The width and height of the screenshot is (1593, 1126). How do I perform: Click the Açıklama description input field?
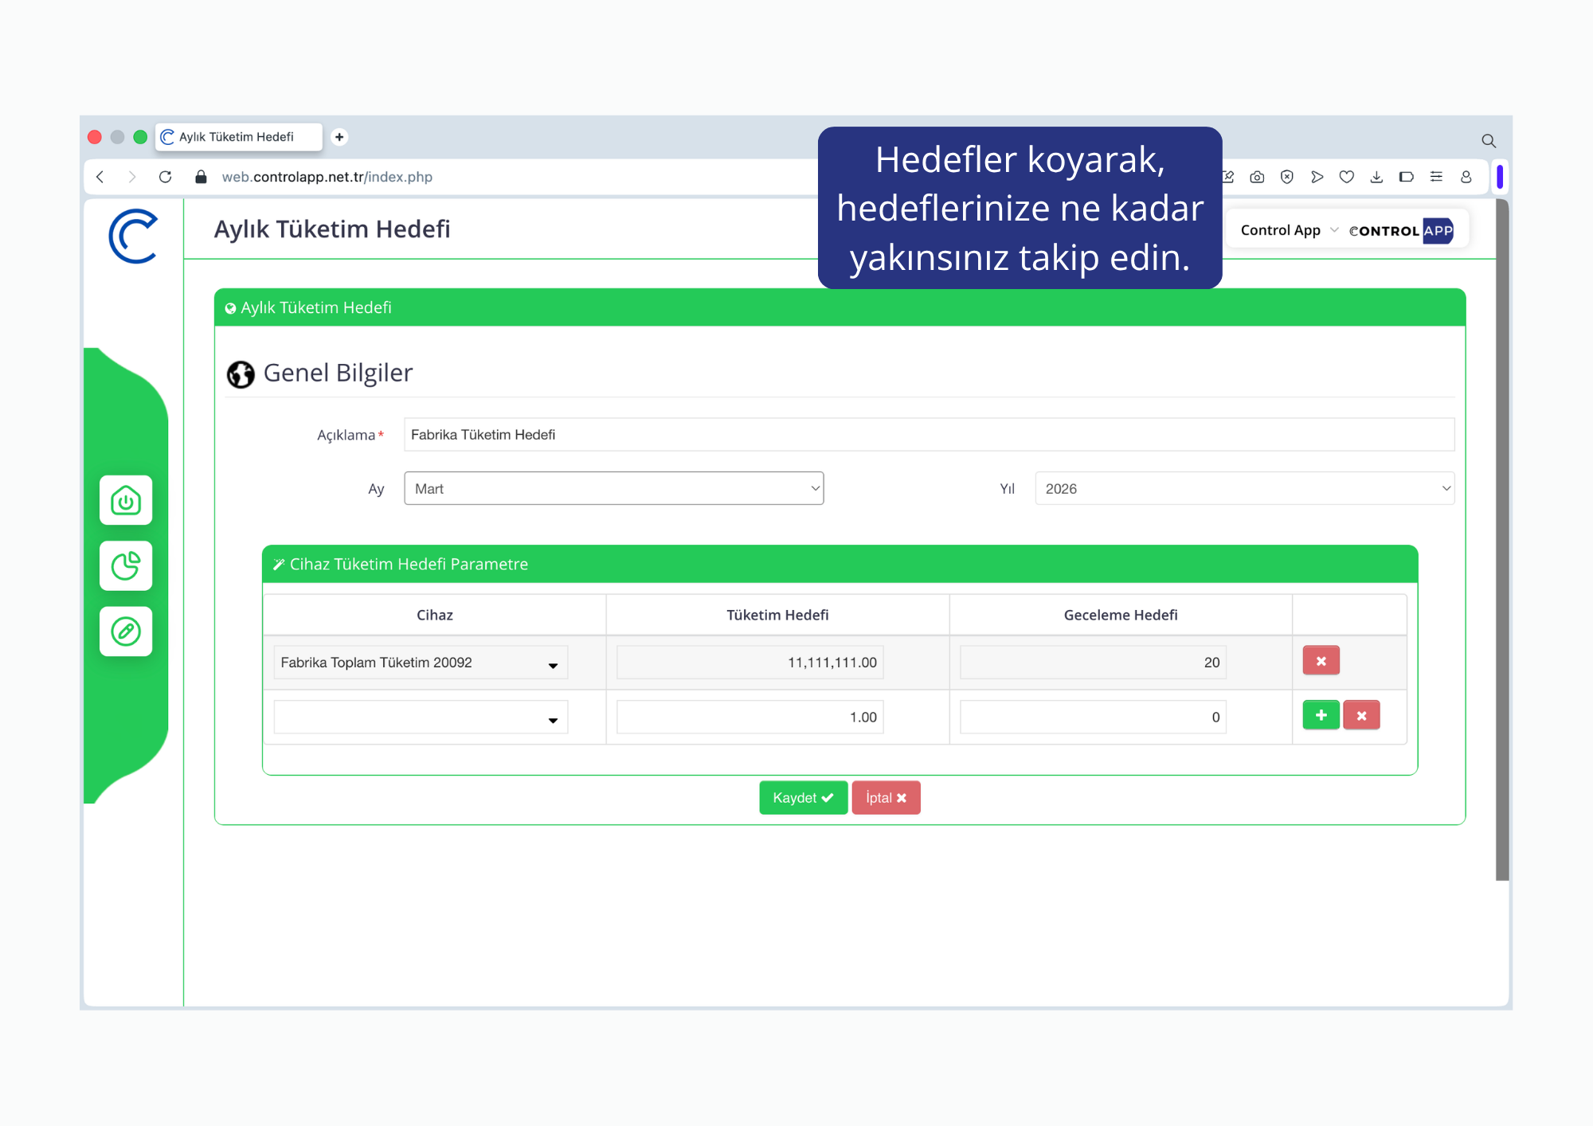[930, 435]
